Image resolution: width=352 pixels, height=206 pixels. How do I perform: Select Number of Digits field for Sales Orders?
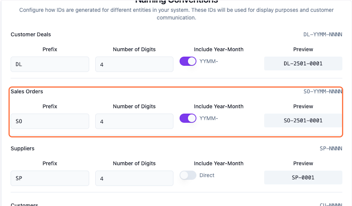pos(134,121)
